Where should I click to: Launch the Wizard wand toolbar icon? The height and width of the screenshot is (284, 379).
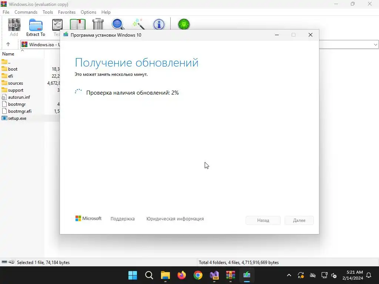point(139,24)
